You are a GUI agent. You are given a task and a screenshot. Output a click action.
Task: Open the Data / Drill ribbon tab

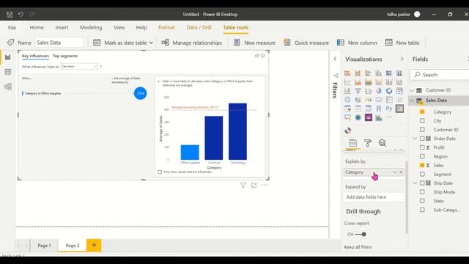pos(199,28)
